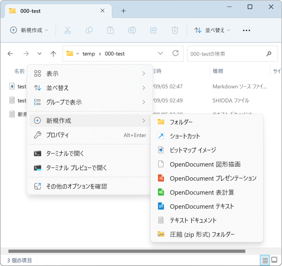The image size is (282, 266).
Task: Select the Markdown ソース ファイ... type cell
Action: [x=240, y=87]
